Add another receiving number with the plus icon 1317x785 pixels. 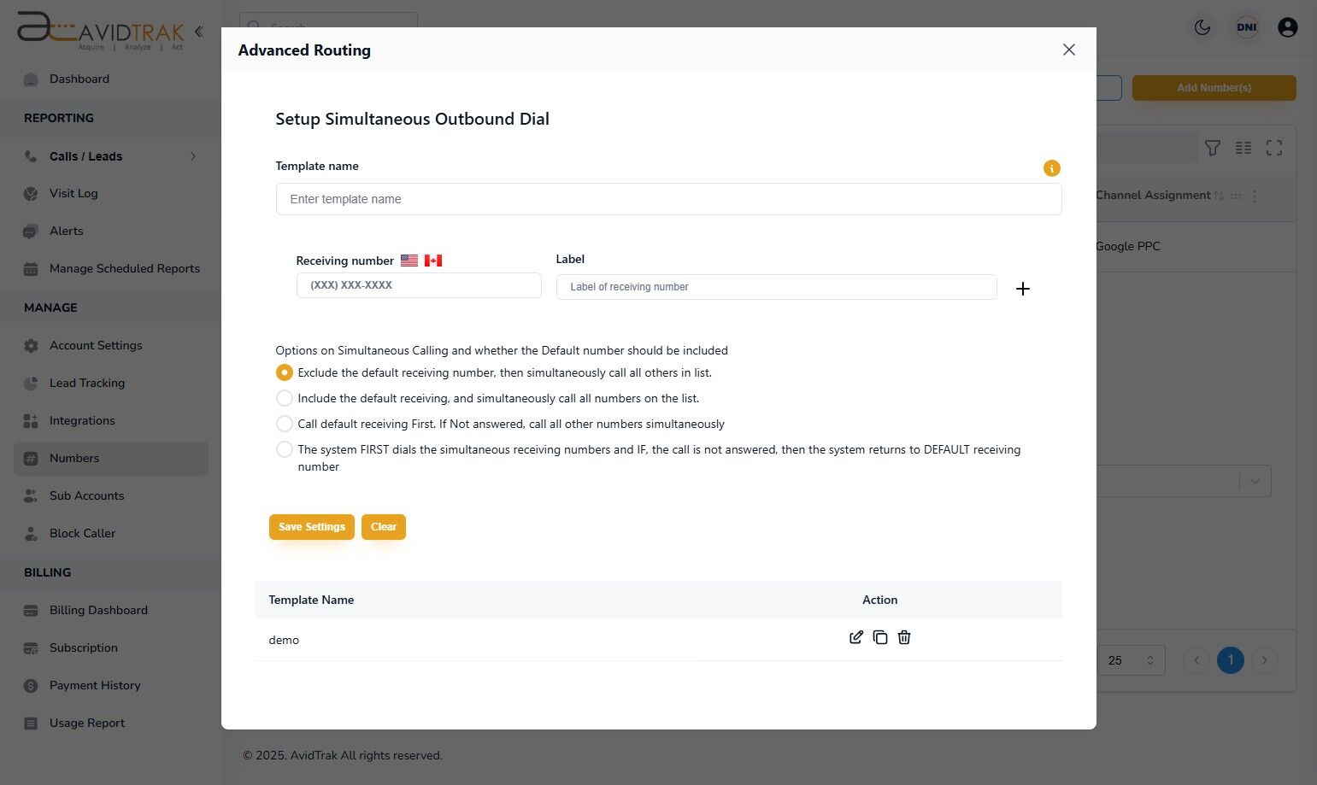click(1022, 289)
